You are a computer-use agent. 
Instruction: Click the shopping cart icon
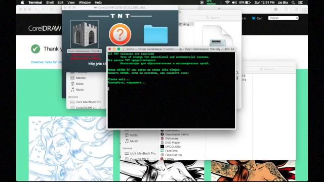click(254, 18)
